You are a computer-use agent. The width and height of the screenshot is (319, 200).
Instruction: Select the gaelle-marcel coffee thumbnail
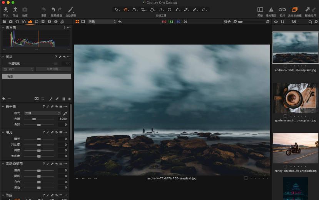296,98
